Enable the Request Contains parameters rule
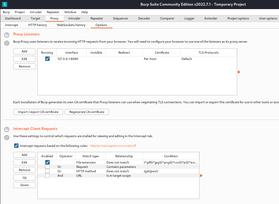 [x=47, y=167]
